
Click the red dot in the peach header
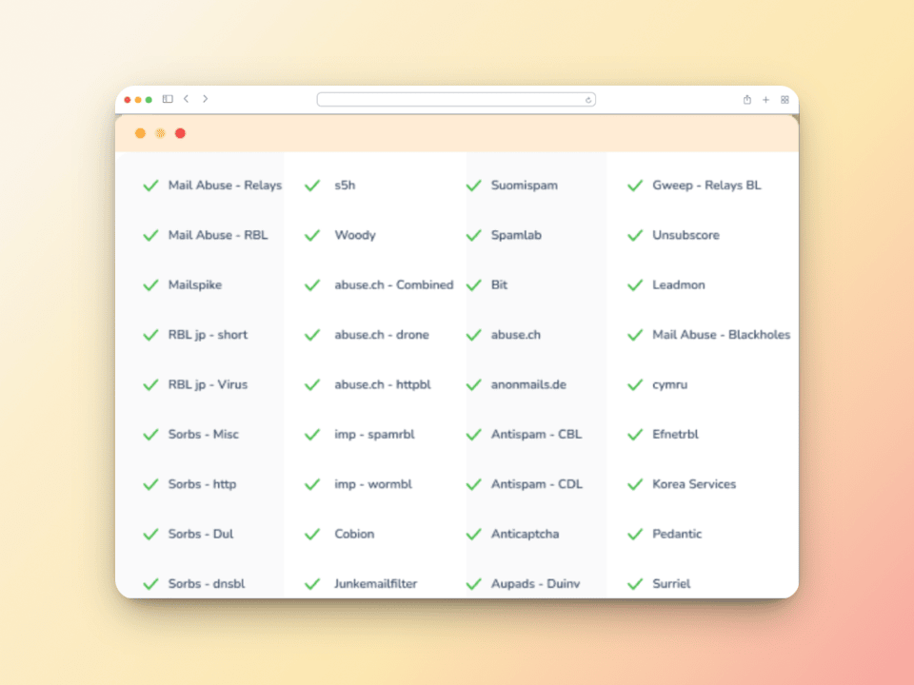(181, 133)
